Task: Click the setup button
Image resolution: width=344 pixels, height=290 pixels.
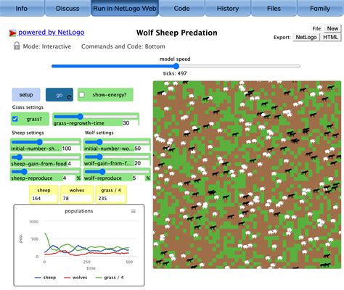Action: (x=26, y=95)
